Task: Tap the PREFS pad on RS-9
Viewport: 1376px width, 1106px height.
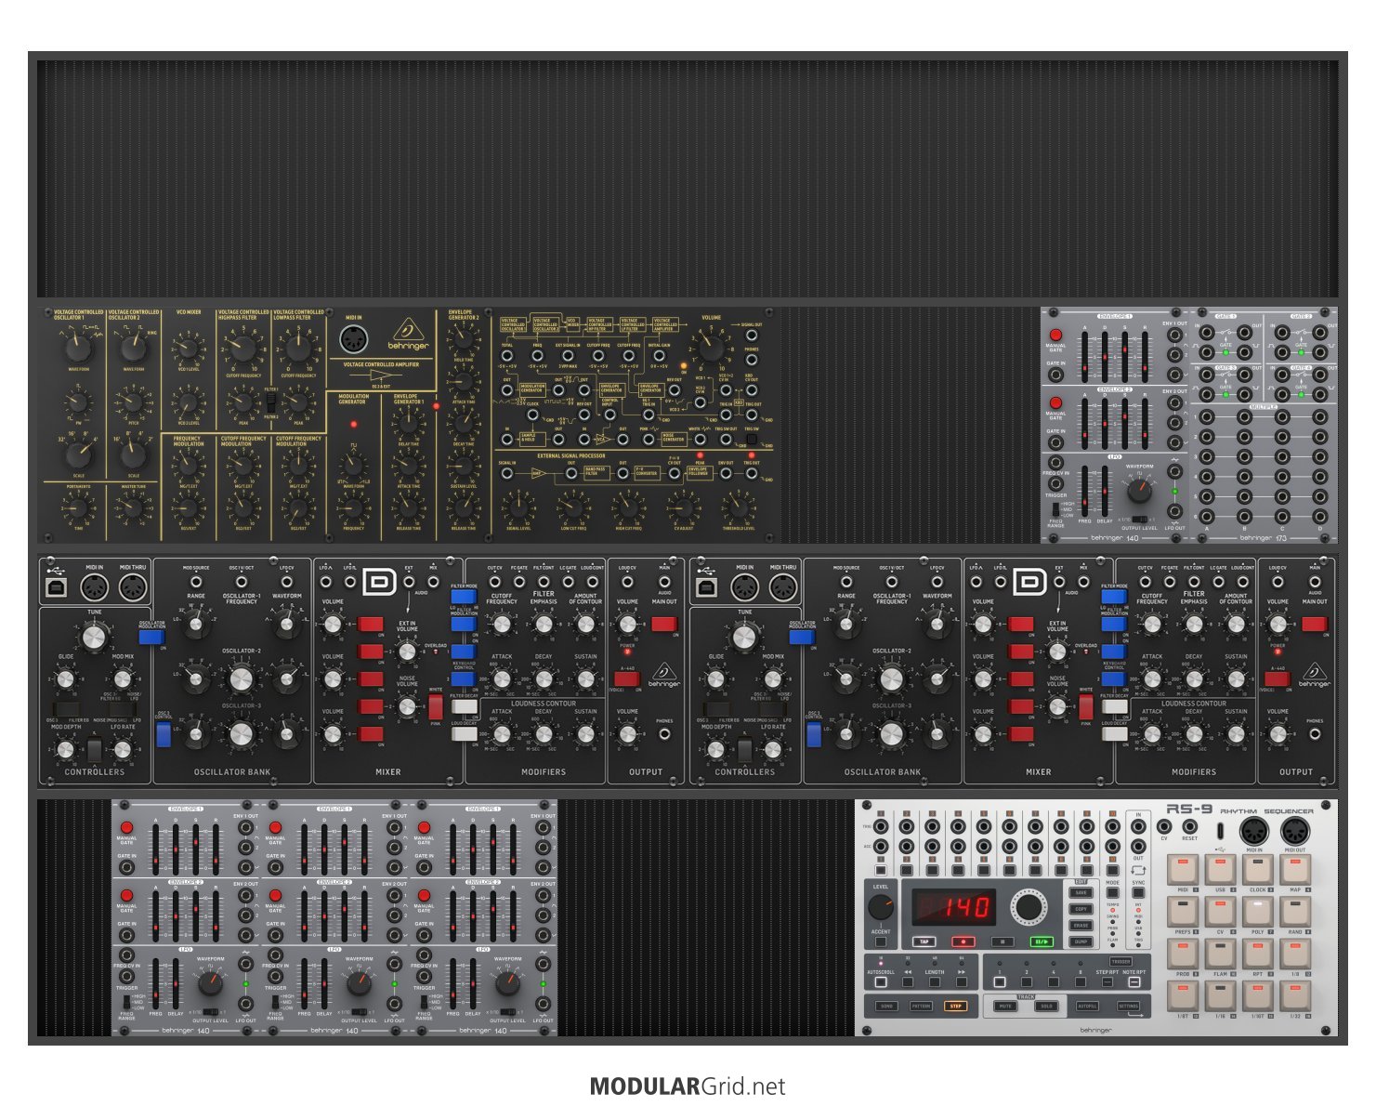Action: (x=1183, y=911)
